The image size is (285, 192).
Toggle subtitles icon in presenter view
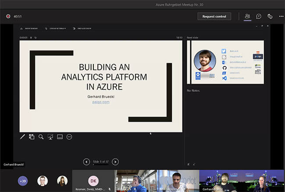(x=60, y=137)
